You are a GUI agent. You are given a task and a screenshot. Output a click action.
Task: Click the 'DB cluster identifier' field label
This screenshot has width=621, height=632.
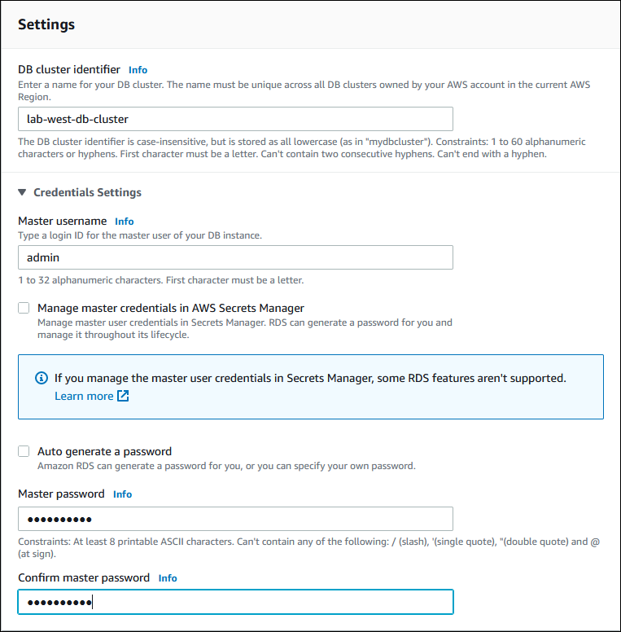click(69, 70)
